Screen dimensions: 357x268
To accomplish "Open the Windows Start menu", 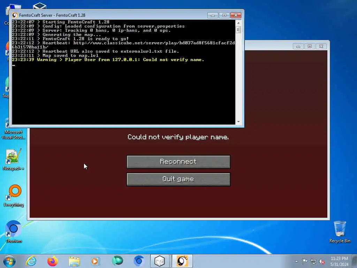I will [9, 261].
